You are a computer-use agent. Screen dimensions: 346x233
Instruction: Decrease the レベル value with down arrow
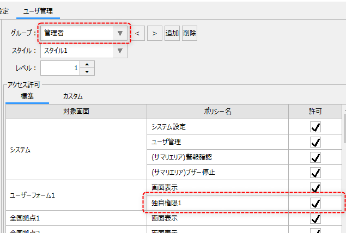coord(87,72)
